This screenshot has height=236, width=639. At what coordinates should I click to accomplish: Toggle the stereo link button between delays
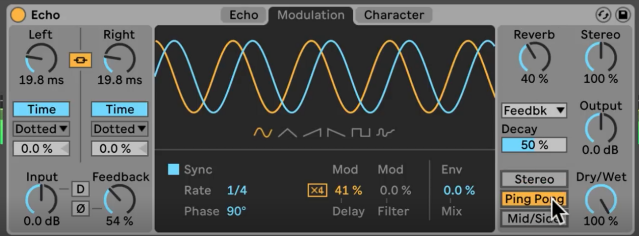click(x=81, y=61)
